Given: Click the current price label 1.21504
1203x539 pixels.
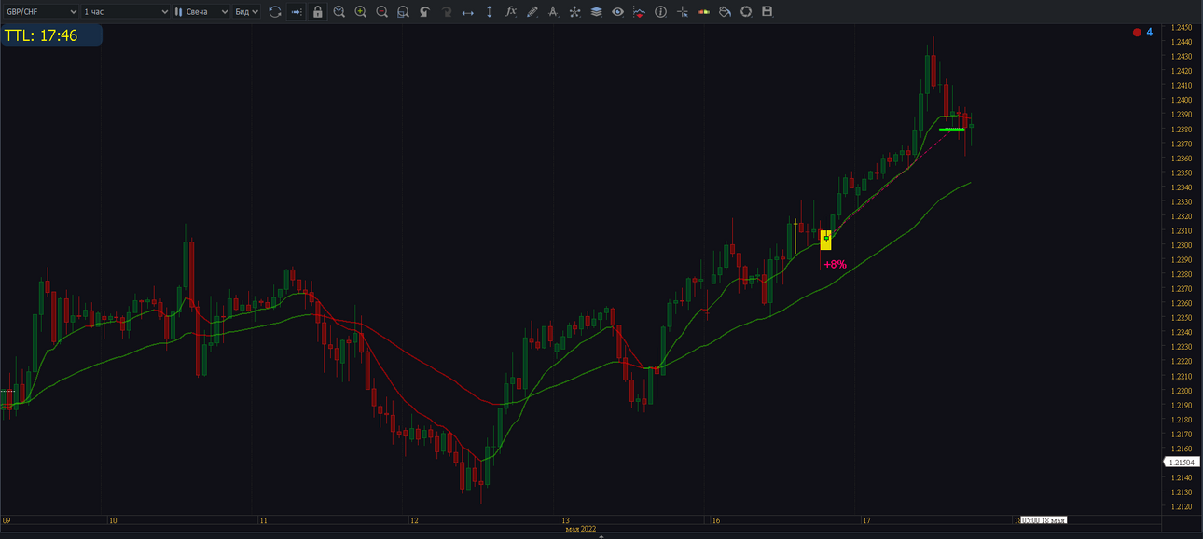Looking at the screenshot, I should pos(1182,463).
